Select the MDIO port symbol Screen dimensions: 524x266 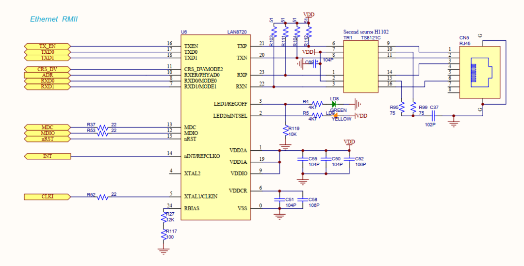pyautogui.click(x=48, y=133)
